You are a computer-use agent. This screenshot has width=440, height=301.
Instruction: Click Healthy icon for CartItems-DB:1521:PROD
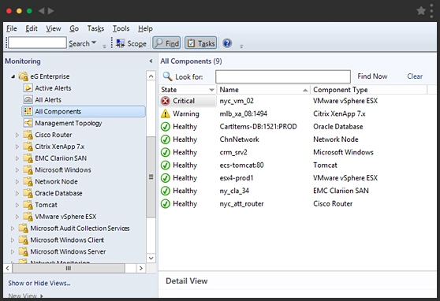(x=166, y=127)
